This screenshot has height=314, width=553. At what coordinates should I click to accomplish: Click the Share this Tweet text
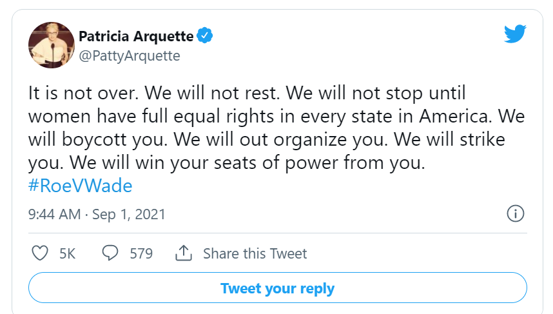coord(255,254)
